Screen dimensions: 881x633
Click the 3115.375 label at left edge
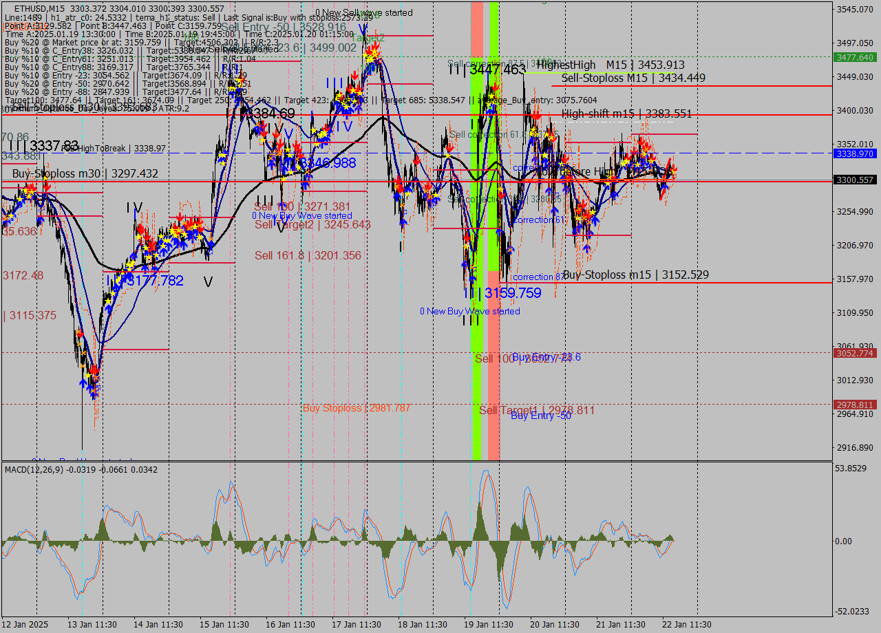pyautogui.click(x=30, y=315)
